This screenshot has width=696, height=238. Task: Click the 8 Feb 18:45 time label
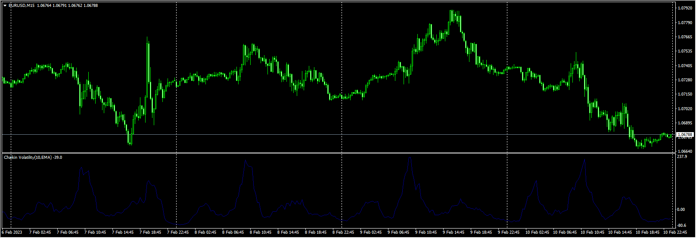tap(316, 232)
